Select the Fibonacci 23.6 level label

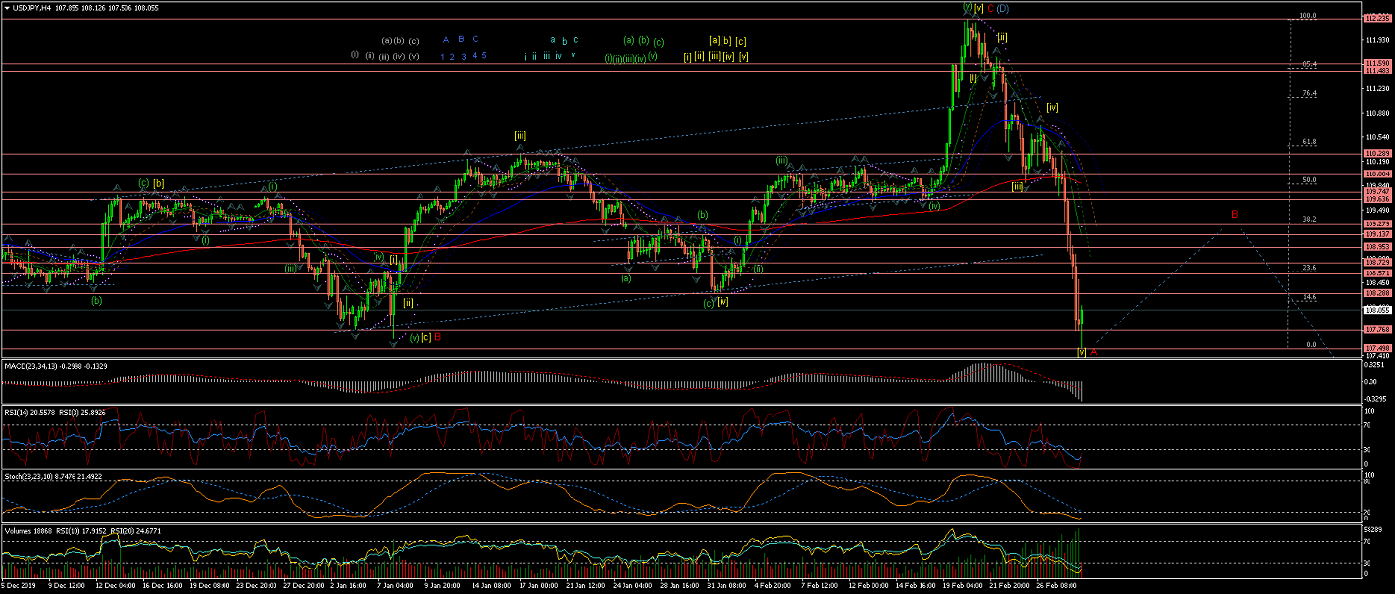[x=1308, y=268]
